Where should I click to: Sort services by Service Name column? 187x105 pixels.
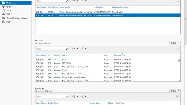pyautogui.click(x=95, y=103)
